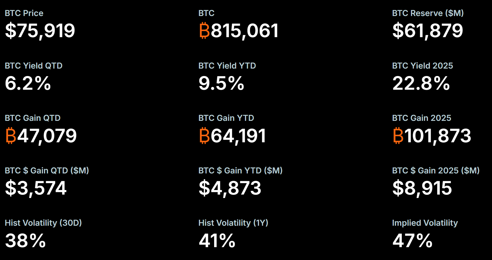Click the $75,919 price value

[x=40, y=31]
